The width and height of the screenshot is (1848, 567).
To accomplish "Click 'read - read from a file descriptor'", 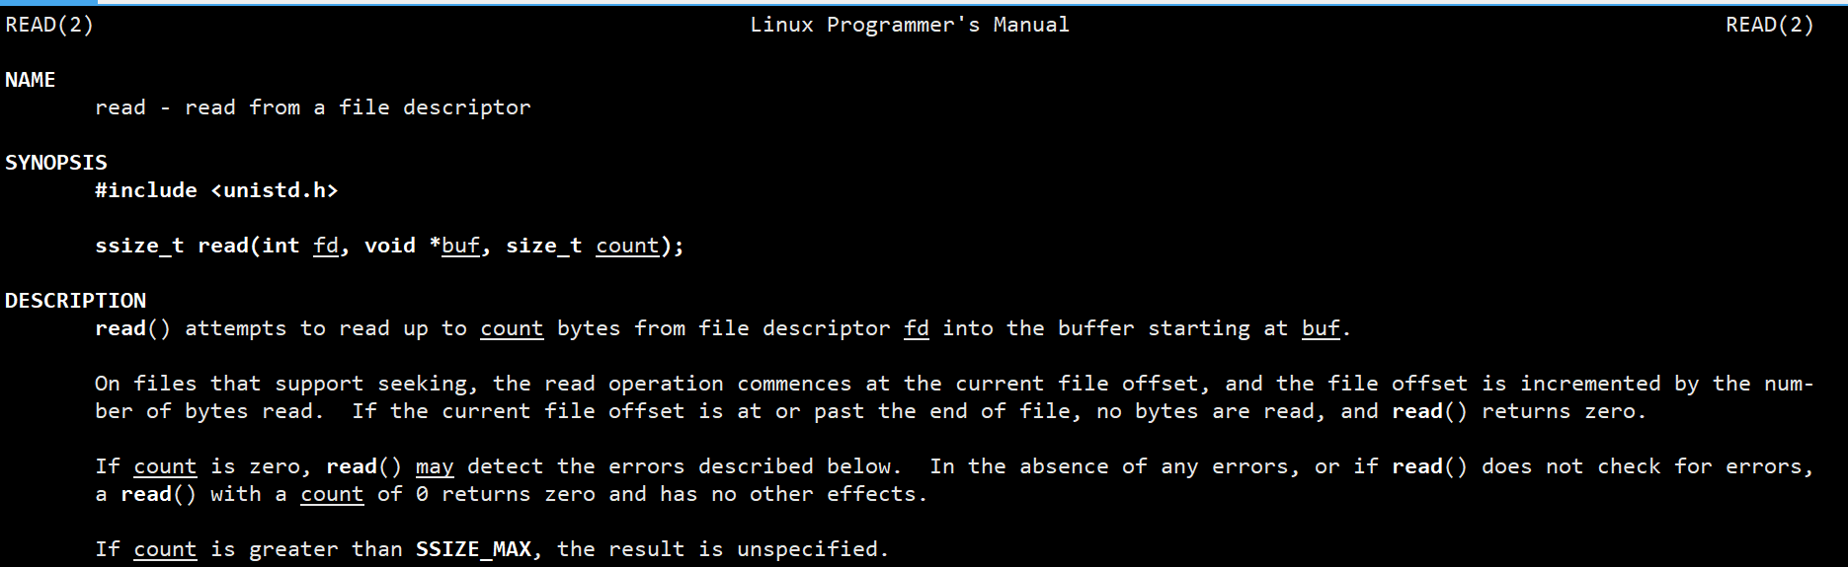I will pyautogui.click(x=313, y=107).
